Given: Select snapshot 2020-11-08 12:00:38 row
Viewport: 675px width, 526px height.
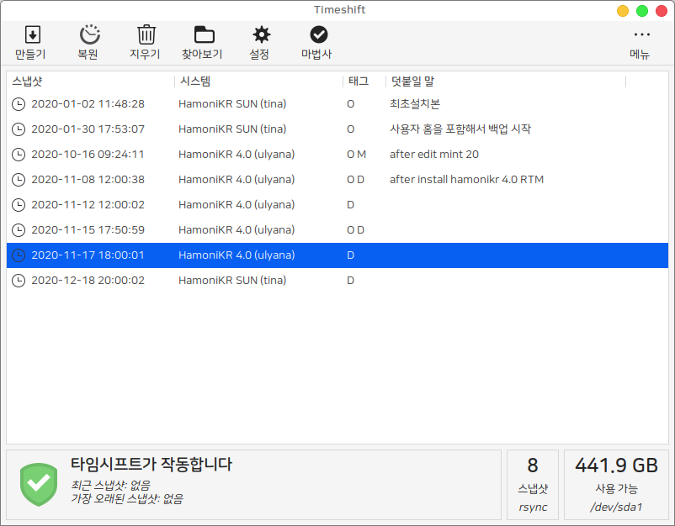Looking at the screenshot, I should coord(88,180).
